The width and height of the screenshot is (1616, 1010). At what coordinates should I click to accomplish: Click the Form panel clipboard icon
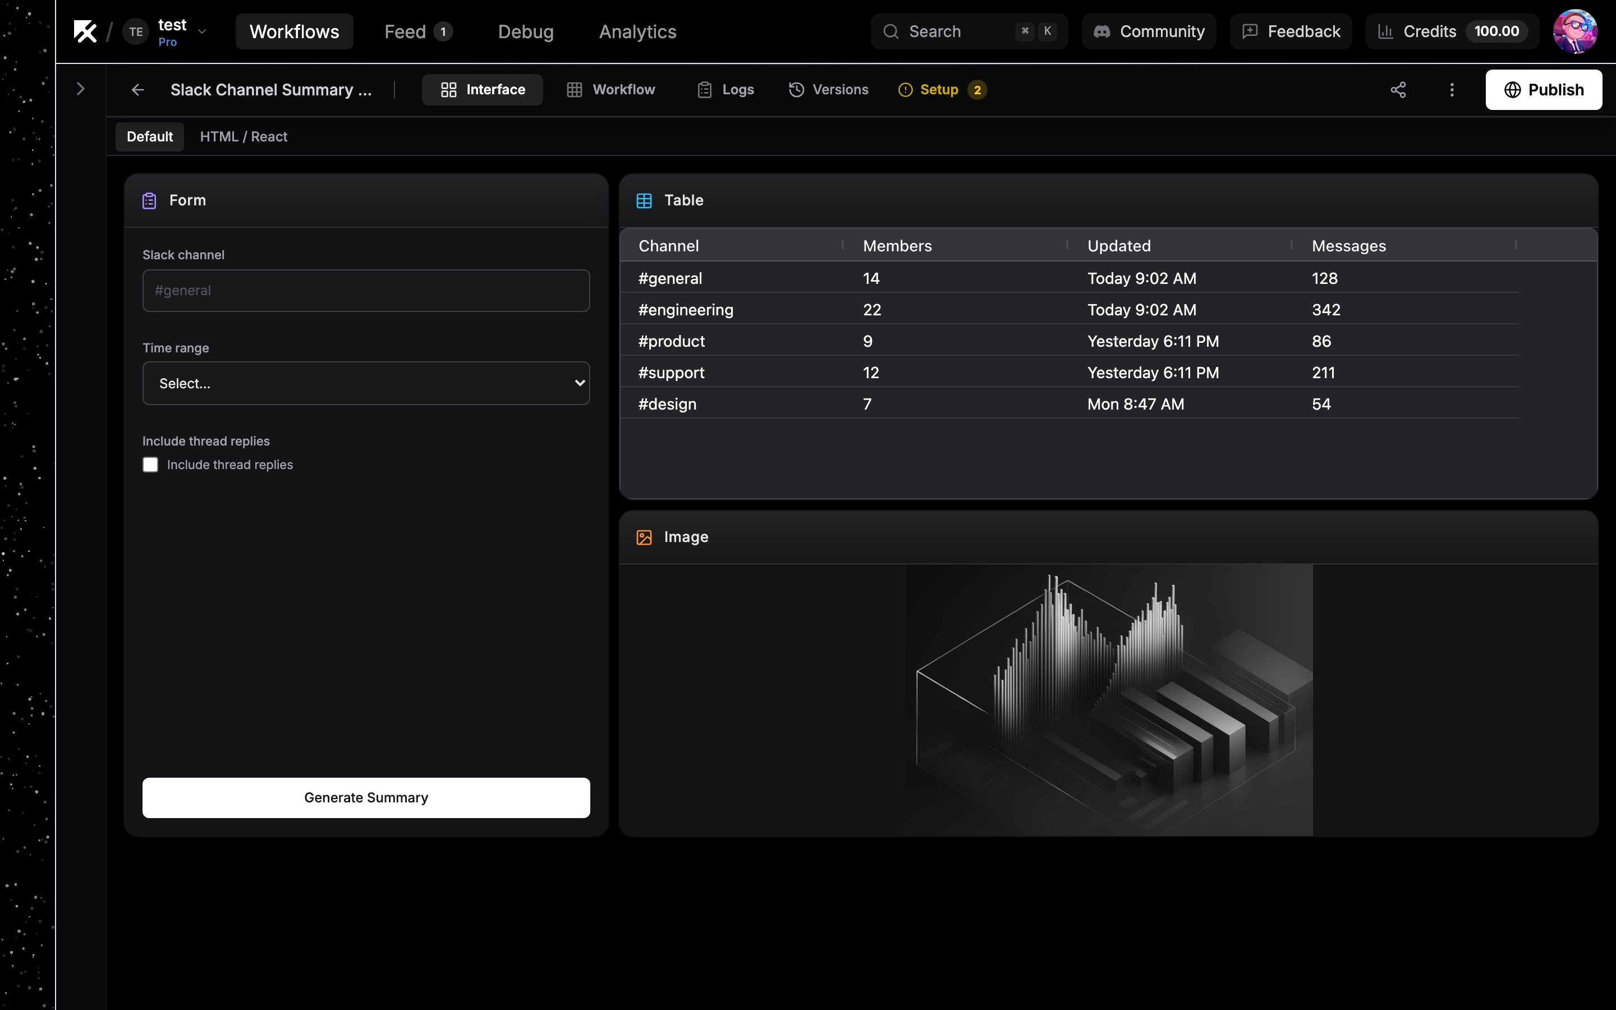coord(149,200)
